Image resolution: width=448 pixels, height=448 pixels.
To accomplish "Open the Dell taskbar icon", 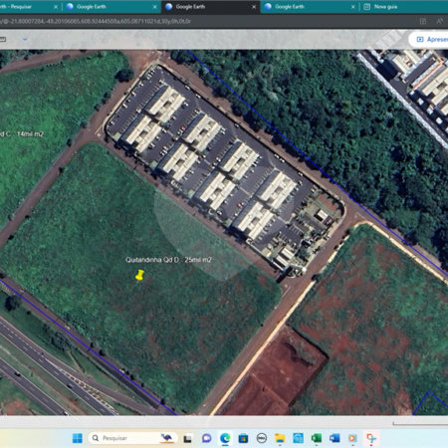I will 262,438.
